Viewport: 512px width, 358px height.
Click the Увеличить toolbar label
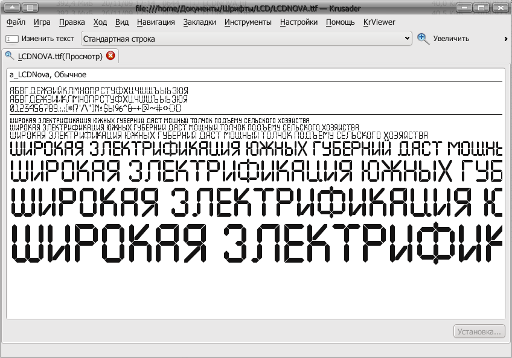pos(451,39)
